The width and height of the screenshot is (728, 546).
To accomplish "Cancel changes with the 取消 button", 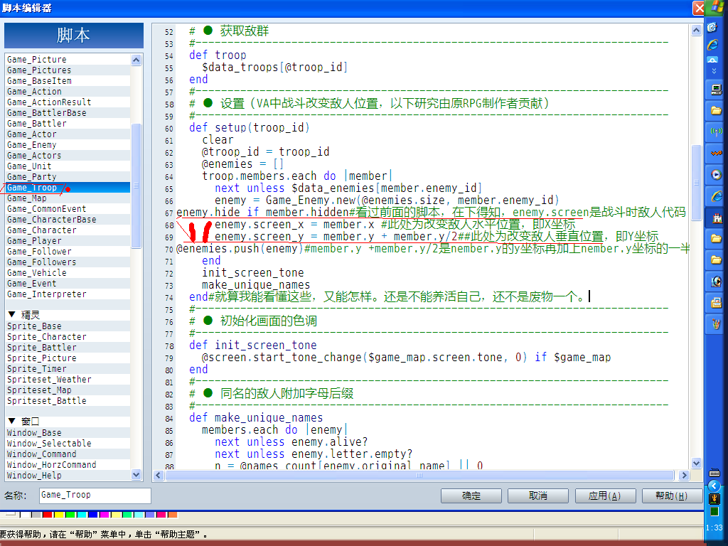I will 537,496.
